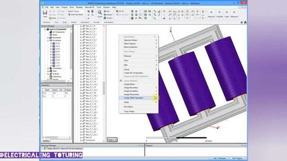Expand the Analysis node in Project Manager
Viewport: 287px width, 161px height.
(48, 74)
